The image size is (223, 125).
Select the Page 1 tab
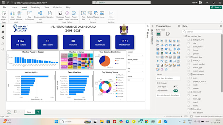click(30, 112)
